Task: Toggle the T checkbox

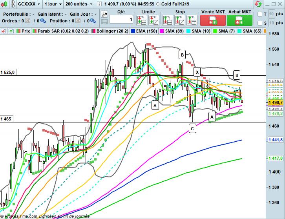Action: [x=260, y=14]
